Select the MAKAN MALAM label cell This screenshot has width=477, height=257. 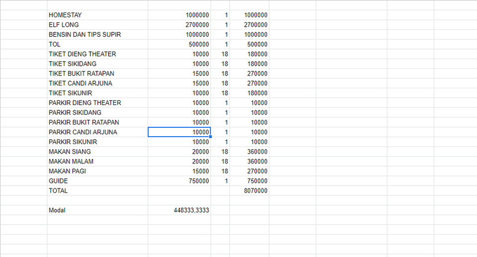tap(97, 161)
